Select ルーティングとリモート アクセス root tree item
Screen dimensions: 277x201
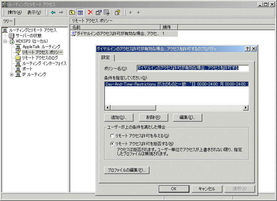(33, 30)
